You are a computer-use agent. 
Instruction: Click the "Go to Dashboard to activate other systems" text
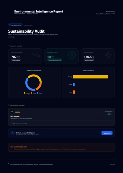pyautogui.click(x=28, y=135)
